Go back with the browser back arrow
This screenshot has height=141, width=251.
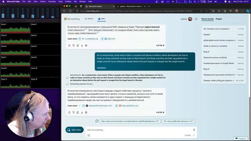coord(64,11)
